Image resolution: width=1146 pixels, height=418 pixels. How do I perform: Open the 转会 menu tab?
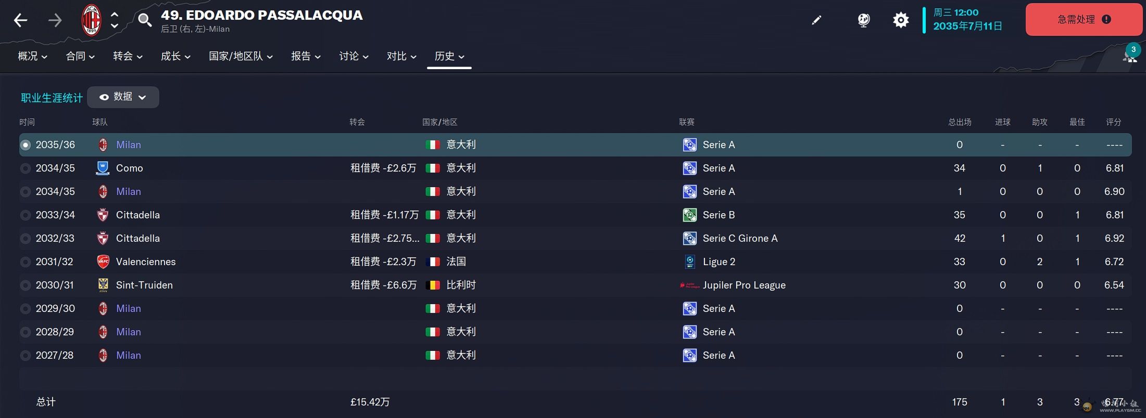128,56
